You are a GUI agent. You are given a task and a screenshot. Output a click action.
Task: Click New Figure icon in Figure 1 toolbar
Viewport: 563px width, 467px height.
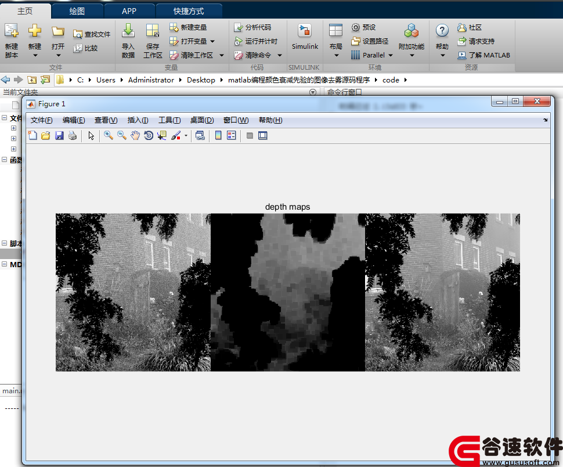33,135
